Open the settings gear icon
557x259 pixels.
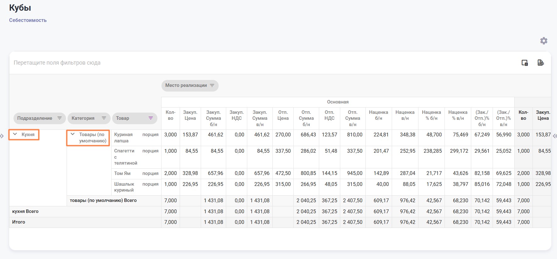coord(543,41)
